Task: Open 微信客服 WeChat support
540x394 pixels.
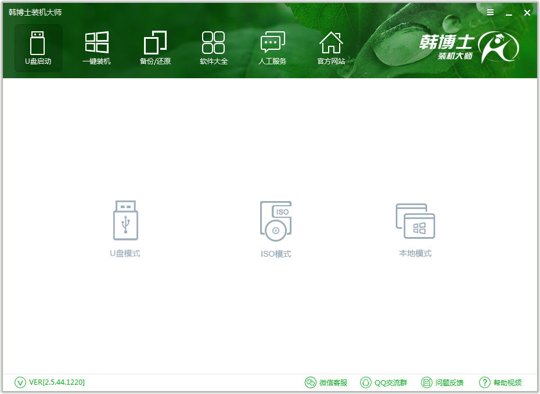Action: (x=326, y=382)
